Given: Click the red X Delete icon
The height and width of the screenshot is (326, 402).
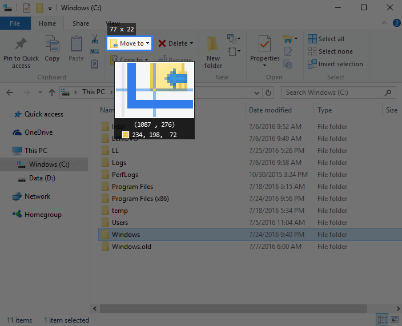Looking at the screenshot, I should coord(162,43).
